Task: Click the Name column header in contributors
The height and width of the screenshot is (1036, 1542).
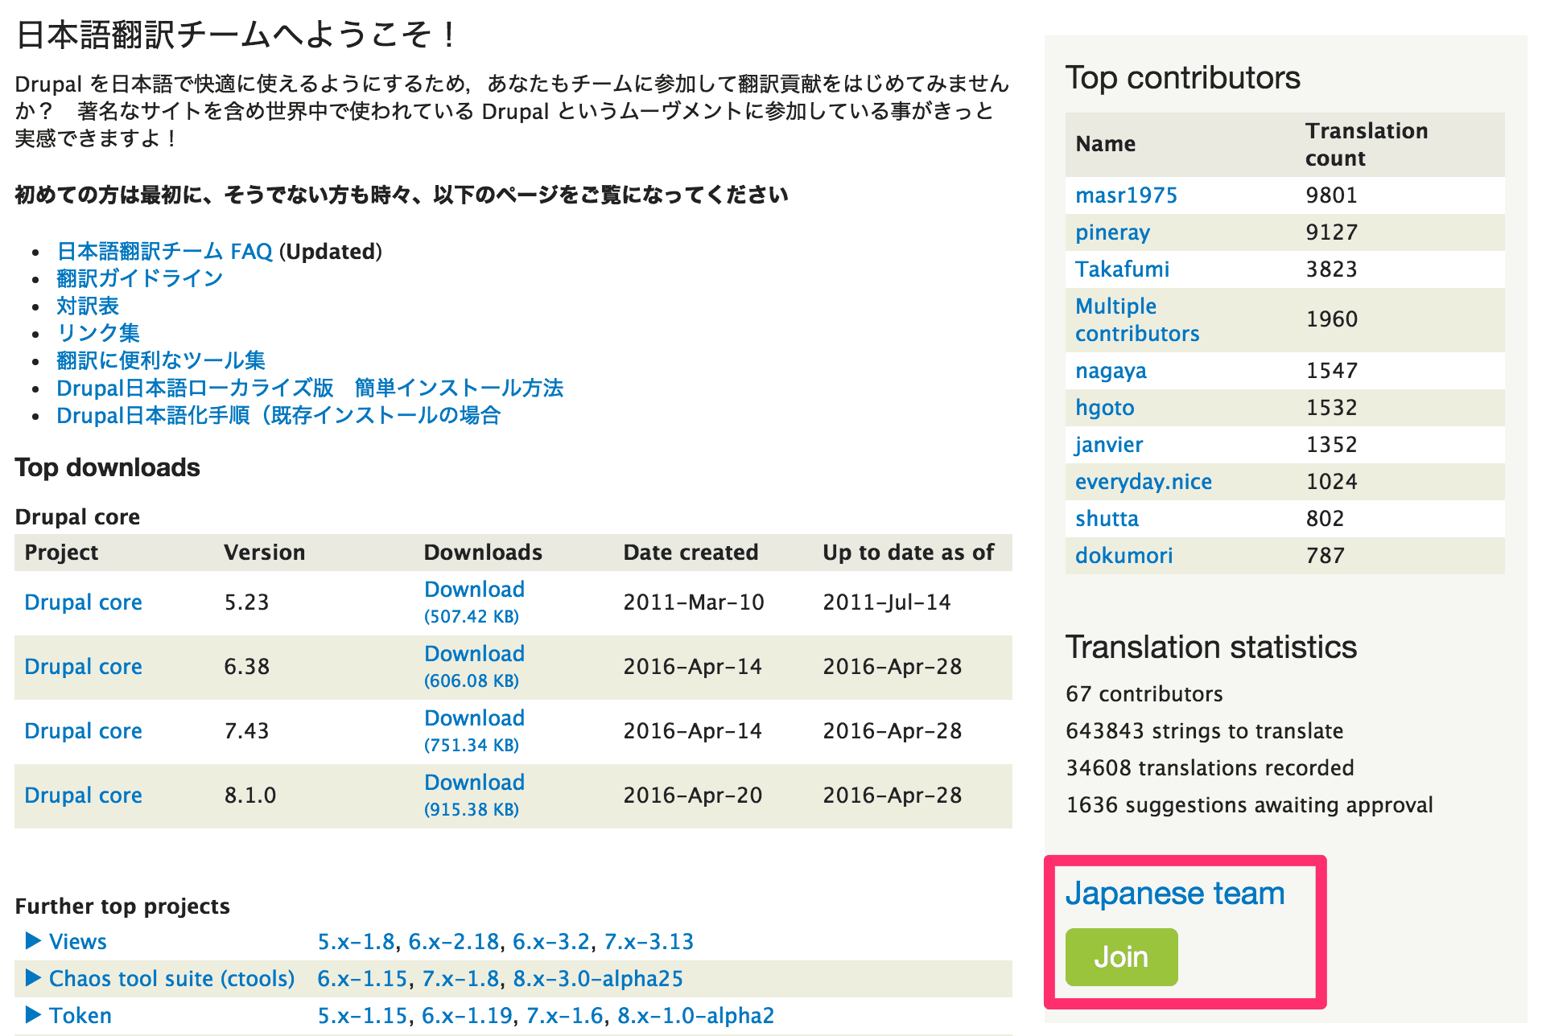Action: 1106,143
